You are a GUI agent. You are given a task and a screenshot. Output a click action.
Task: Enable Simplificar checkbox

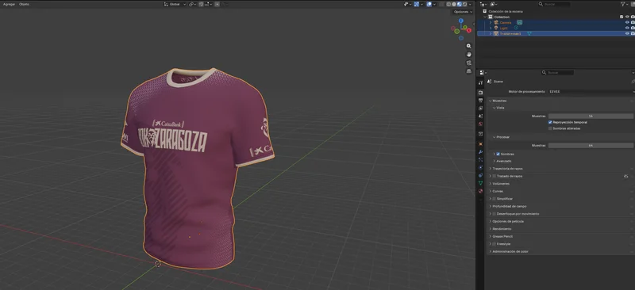pos(494,199)
